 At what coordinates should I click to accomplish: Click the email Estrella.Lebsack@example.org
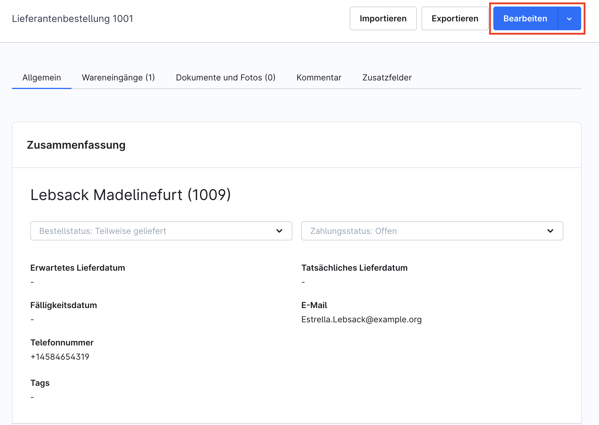362,319
